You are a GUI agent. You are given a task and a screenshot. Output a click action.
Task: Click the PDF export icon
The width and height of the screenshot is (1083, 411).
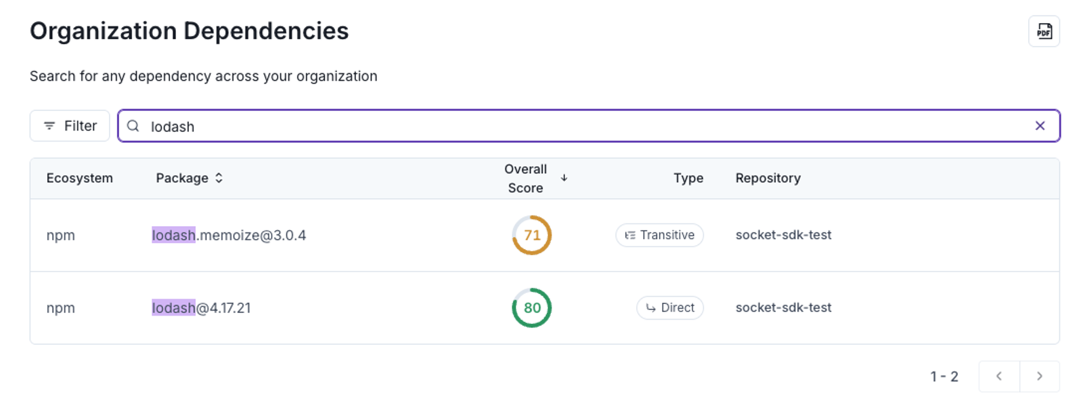coord(1044,31)
